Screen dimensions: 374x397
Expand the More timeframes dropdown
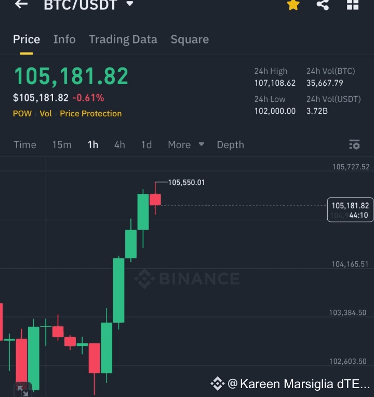(186, 145)
